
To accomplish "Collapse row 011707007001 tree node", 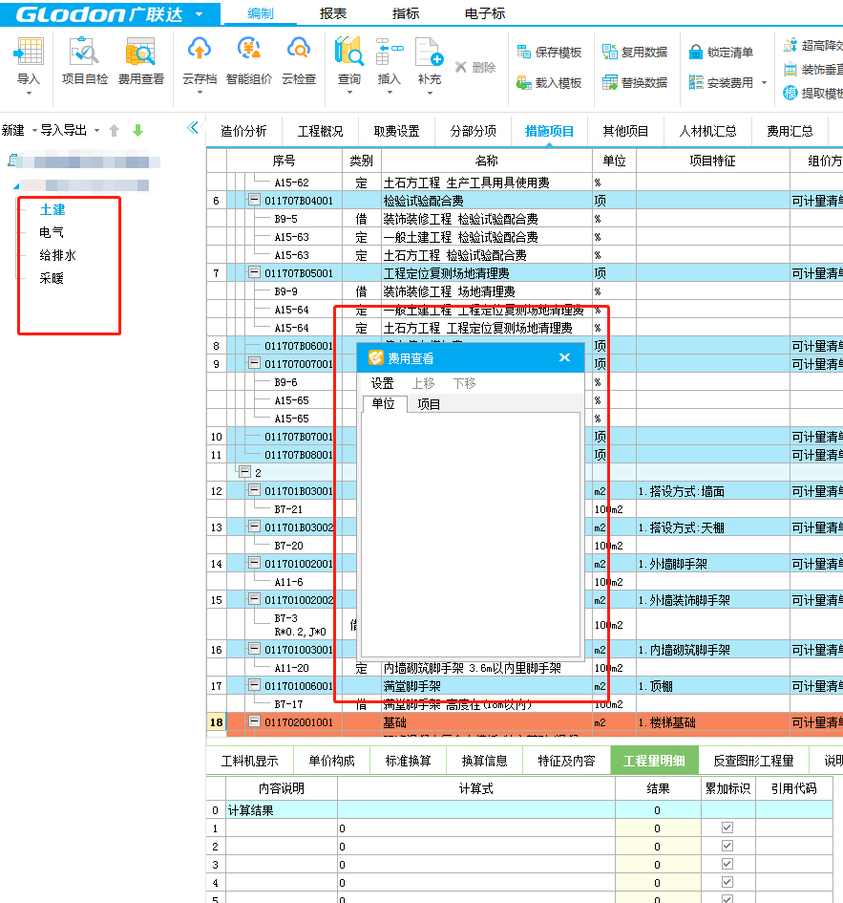I will (x=254, y=363).
